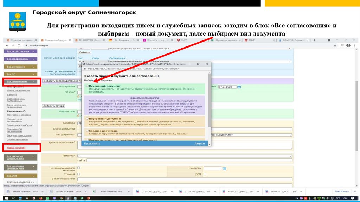Check the Не сканируемый доп. материал box
The image size is (360, 202).
[x=79, y=168]
